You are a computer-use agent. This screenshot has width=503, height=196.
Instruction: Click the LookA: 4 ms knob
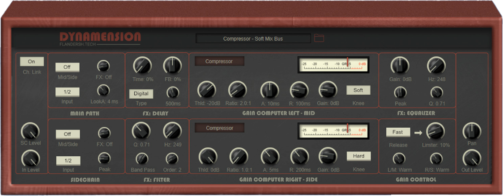(x=103, y=91)
